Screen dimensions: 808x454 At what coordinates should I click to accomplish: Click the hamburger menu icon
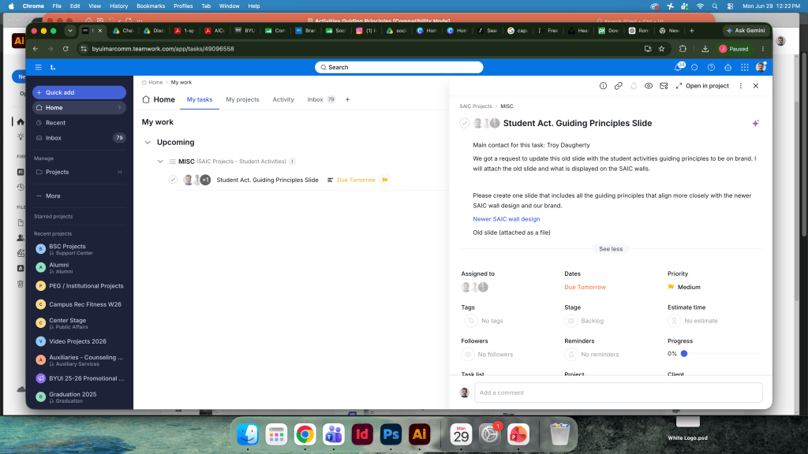[38, 68]
